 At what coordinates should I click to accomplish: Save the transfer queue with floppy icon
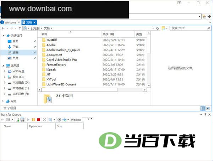coord(22,120)
